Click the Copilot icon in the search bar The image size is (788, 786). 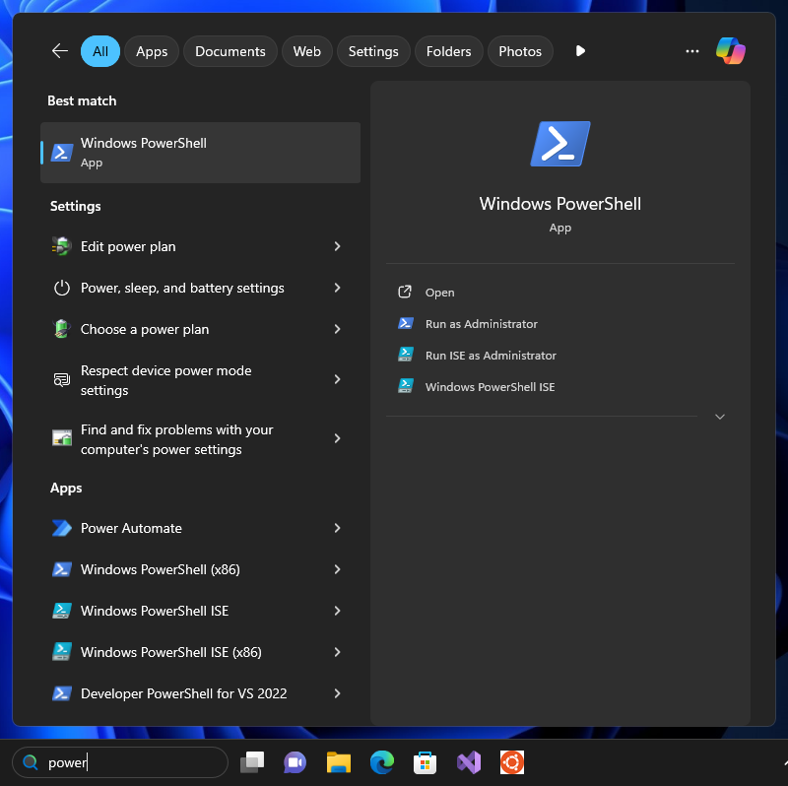click(x=730, y=50)
